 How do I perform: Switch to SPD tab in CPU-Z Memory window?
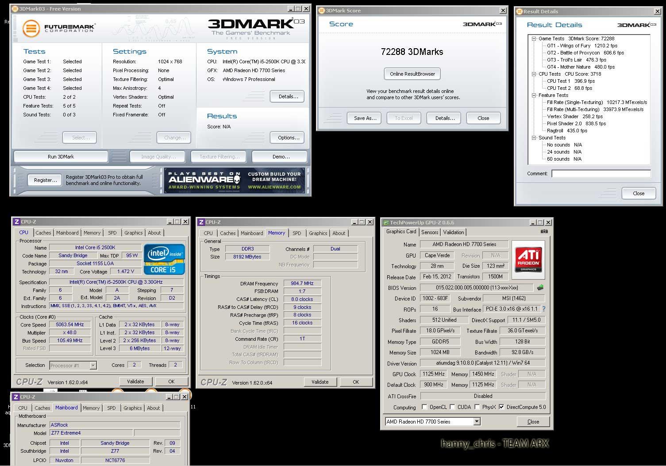297,233
